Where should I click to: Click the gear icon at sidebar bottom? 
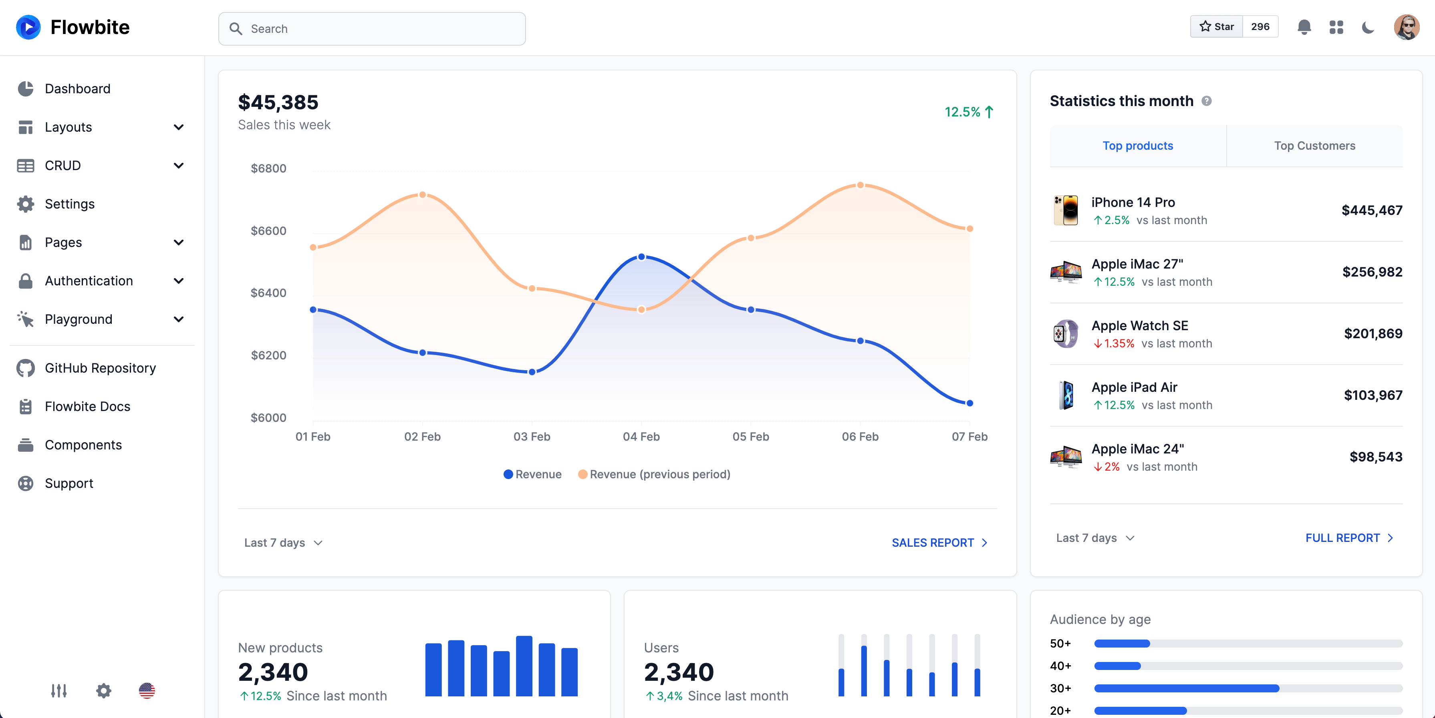click(104, 691)
